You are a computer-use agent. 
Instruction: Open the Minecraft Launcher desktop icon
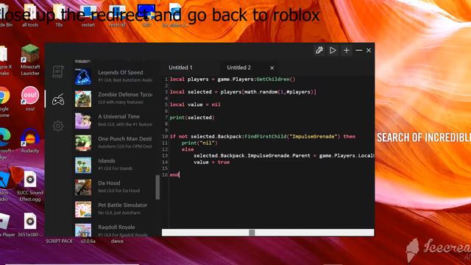[30, 60]
